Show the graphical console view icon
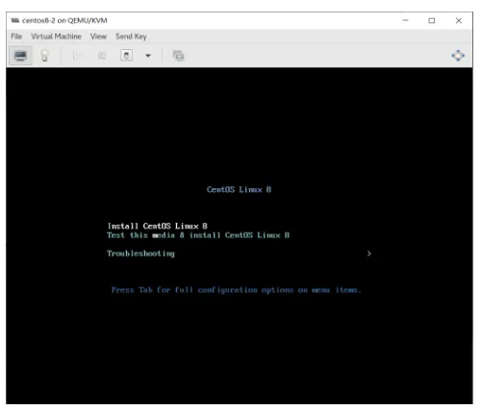This screenshot has width=481, height=410. click(x=20, y=56)
